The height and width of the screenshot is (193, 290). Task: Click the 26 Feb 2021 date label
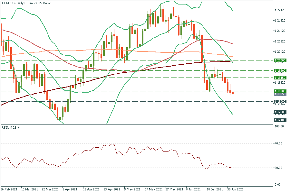point(9,189)
